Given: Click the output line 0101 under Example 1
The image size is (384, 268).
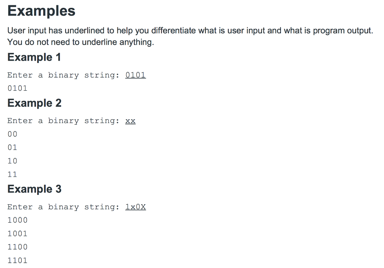Looking at the screenshot, I should click(17, 88).
